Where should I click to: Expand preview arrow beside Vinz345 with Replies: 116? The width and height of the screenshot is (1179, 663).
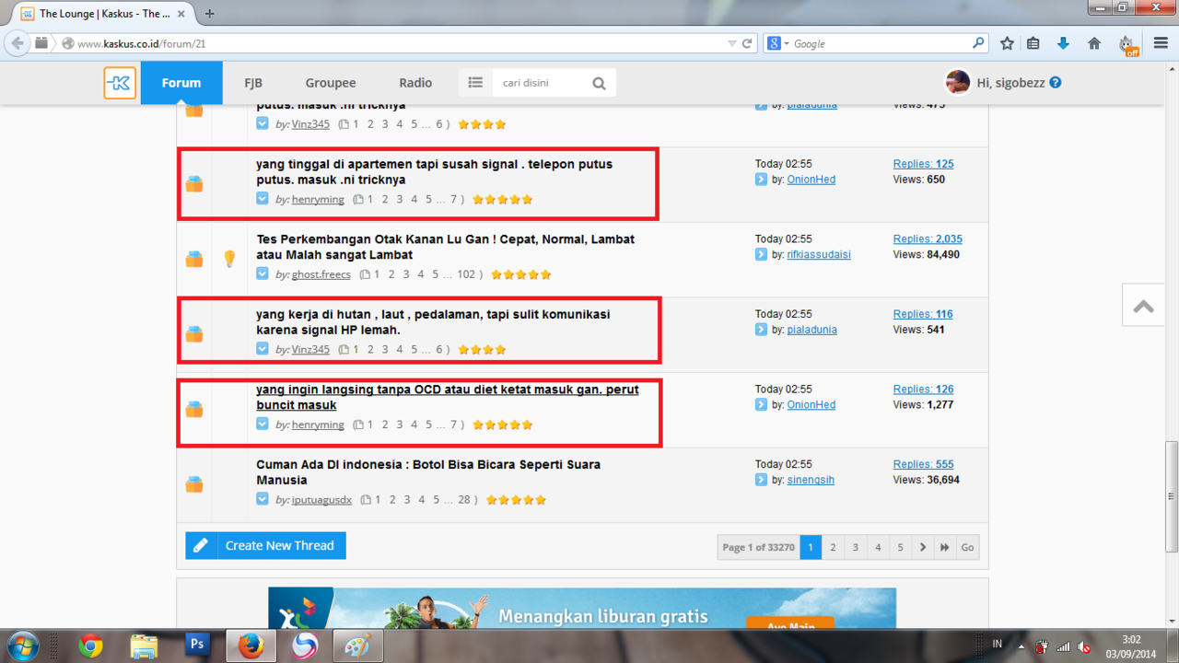pos(263,349)
